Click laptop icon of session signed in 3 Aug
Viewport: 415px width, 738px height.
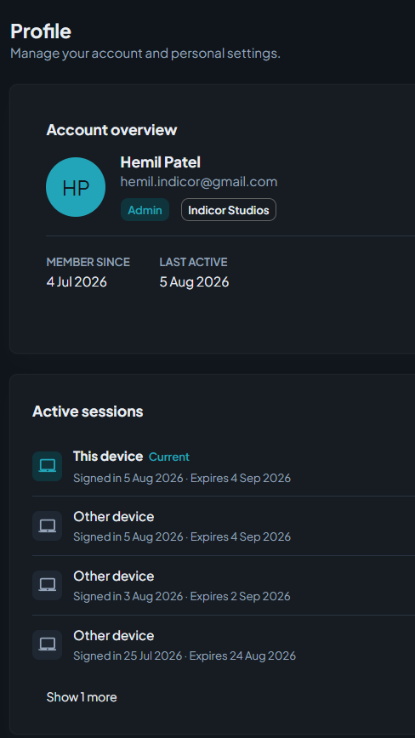click(x=47, y=585)
